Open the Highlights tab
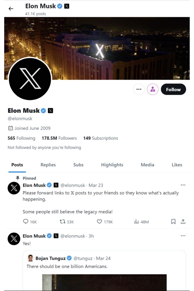 pos(112,165)
